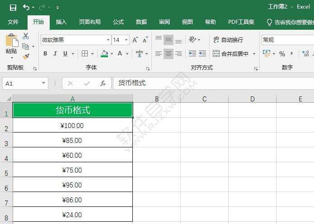Increase font size with large A
The image size is (314, 224).
pyautogui.click(x=135, y=40)
